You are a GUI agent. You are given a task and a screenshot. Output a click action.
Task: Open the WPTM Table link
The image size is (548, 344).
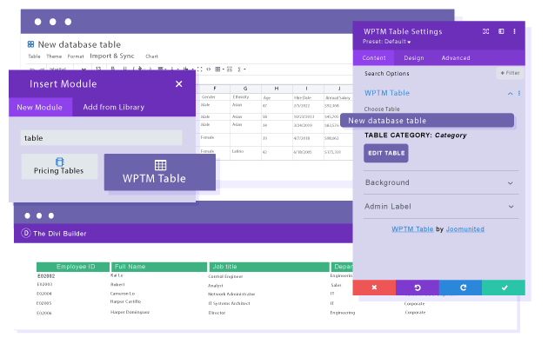[412, 228]
